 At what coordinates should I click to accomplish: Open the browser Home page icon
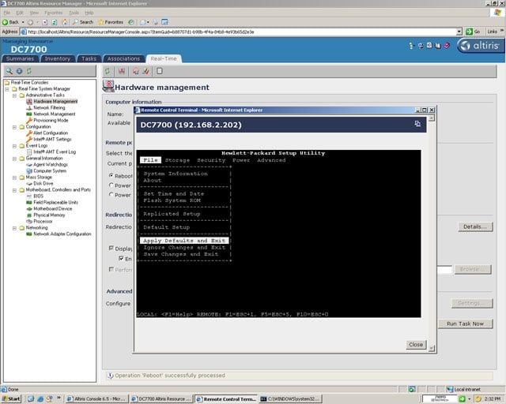[x=65, y=22]
